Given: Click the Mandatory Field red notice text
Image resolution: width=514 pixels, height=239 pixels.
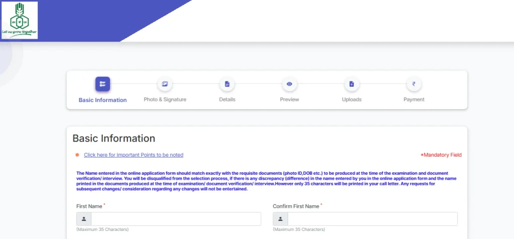Looking at the screenshot, I should coord(441,155).
